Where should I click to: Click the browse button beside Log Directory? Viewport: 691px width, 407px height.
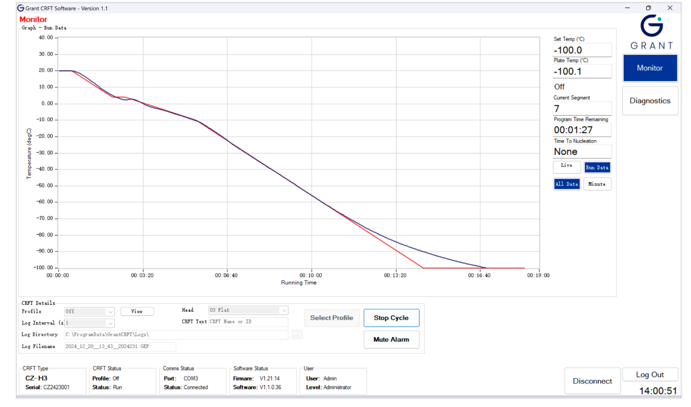[x=297, y=335]
